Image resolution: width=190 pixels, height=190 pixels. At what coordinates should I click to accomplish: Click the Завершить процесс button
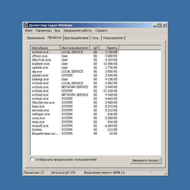(146, 160)
